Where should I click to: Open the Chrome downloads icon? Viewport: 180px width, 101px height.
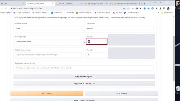pyautogui.click(x=160, y=8)
